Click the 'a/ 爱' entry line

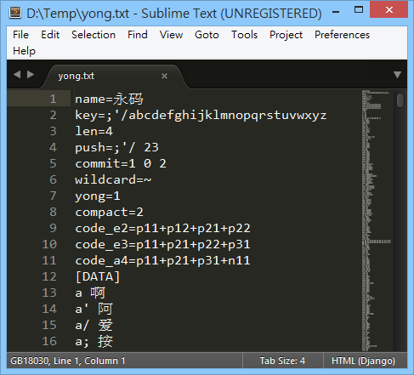[x=94, y=325]
